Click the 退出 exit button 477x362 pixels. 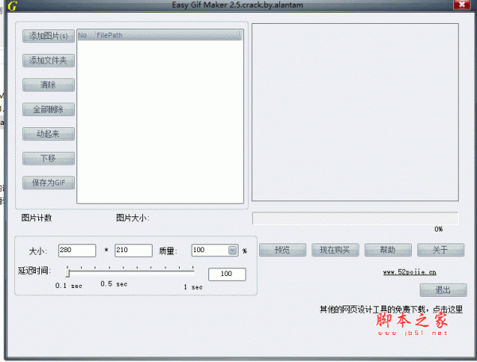[x=444, y=290]
